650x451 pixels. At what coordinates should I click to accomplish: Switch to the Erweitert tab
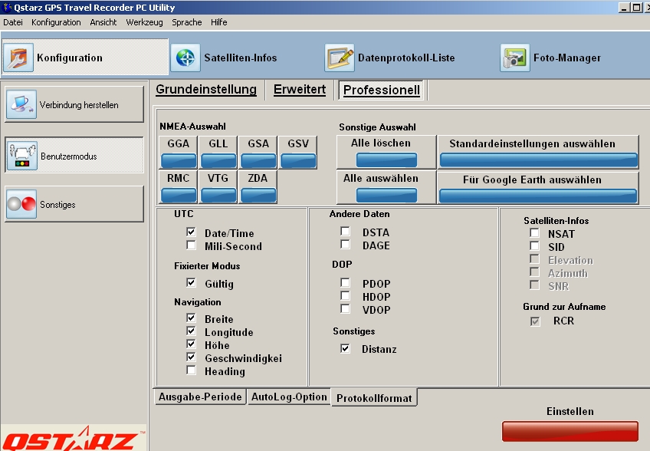coord(300,90)
